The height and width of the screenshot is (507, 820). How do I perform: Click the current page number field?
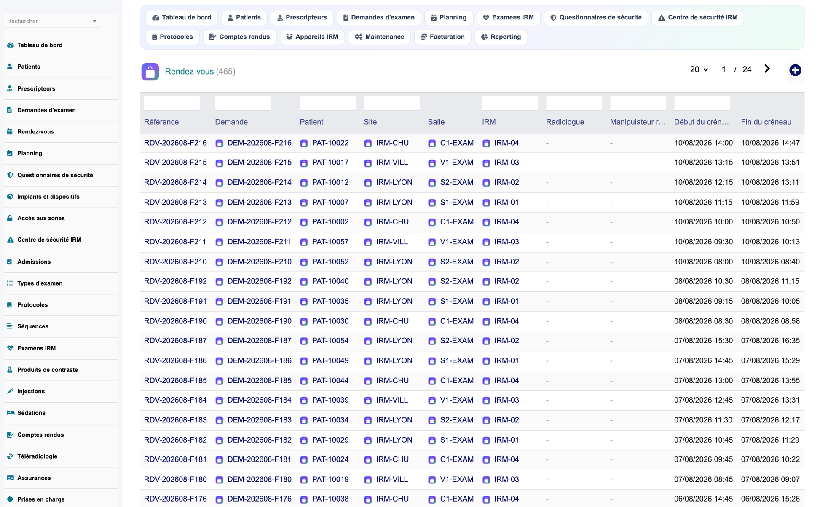724,69
